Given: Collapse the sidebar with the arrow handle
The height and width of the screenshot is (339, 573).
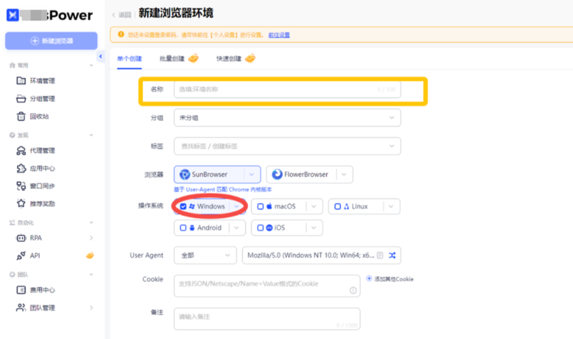Looking at the screenshot, I should [x=101, y=56].
